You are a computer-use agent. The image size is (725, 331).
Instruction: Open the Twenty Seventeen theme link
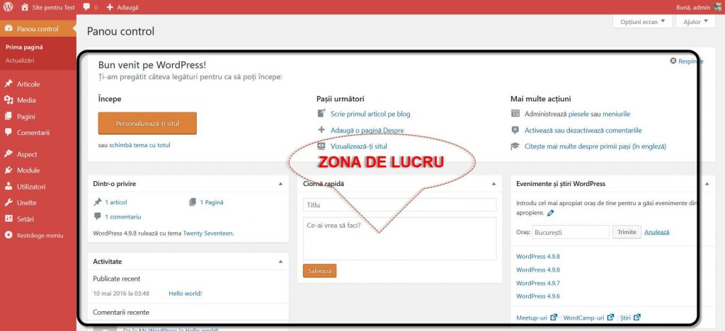tap(208, 233)
